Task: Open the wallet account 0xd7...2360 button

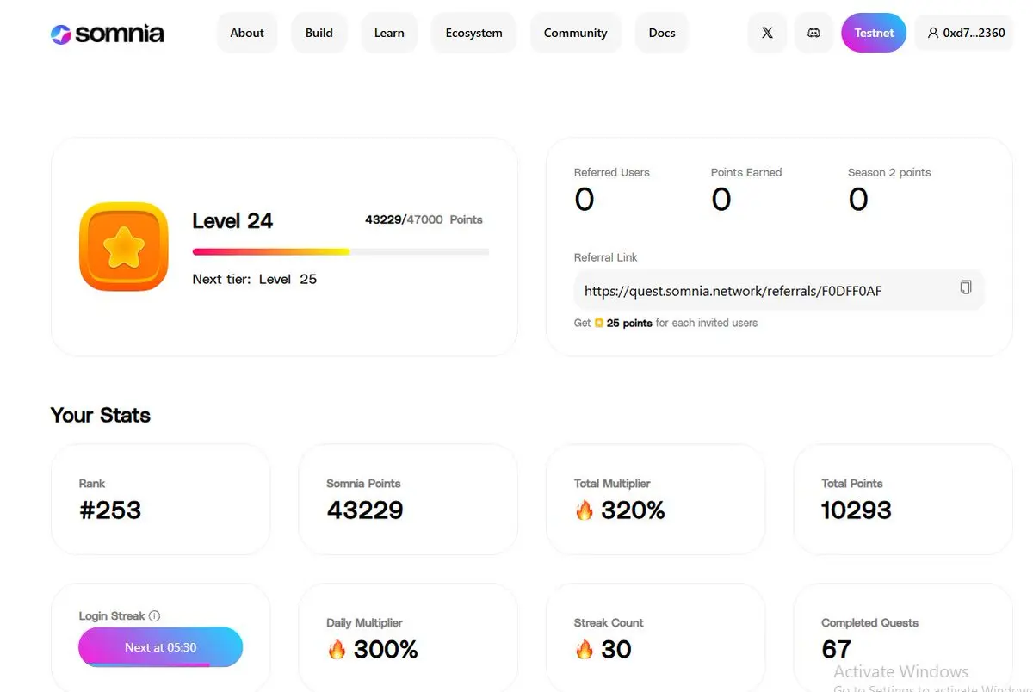Action: point(965,33)
